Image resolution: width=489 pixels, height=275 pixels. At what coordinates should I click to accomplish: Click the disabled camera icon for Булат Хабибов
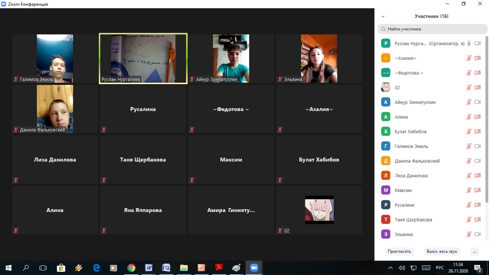(x=477, y=132)
